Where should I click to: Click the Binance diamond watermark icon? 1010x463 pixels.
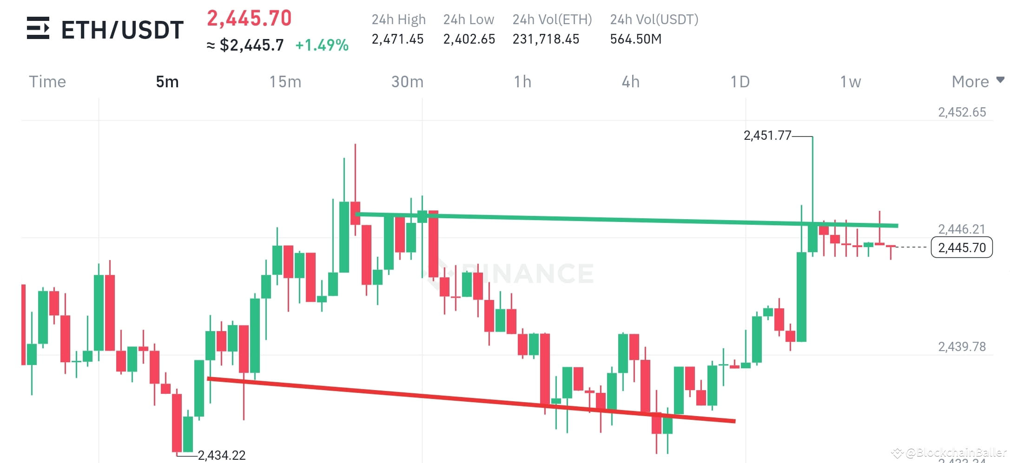point(439,273)
